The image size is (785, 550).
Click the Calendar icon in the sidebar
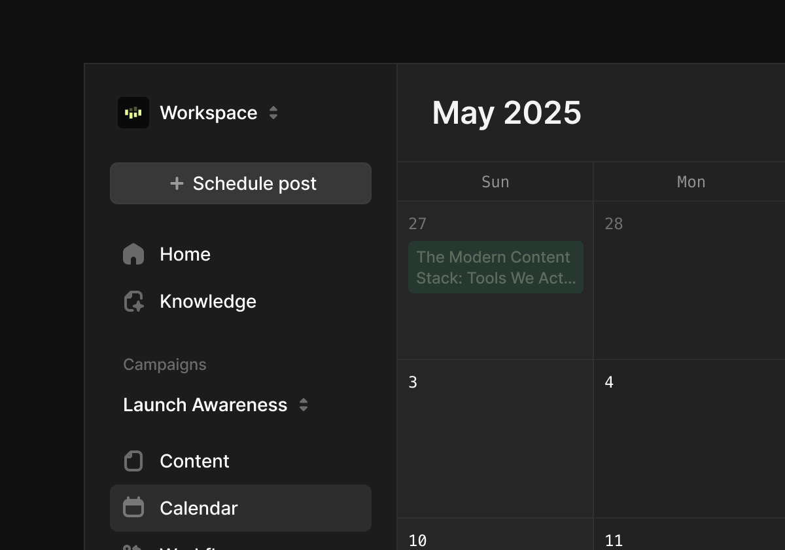pyautogui.click(x=133, y=507)
